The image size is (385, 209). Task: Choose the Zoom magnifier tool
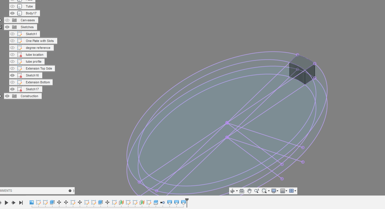click(x=257, y=191)
